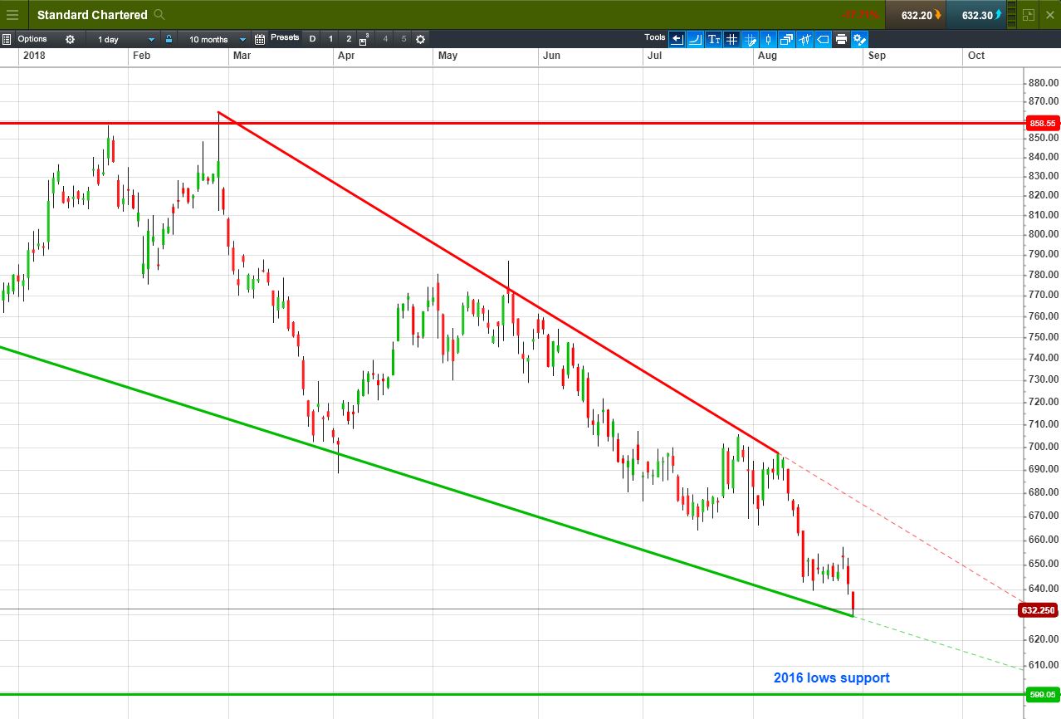Click the 632.20 sell price button
This screenshot has height=719, width=1061.
pos(917,15)
